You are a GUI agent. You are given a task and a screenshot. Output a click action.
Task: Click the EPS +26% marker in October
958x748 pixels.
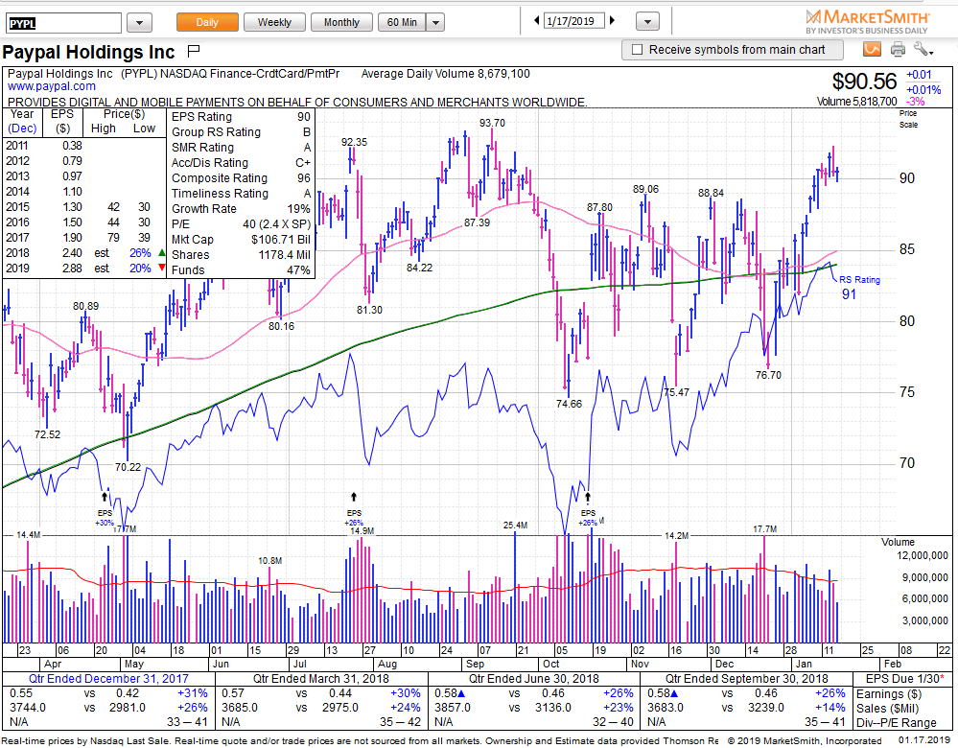tap(588, 497)
